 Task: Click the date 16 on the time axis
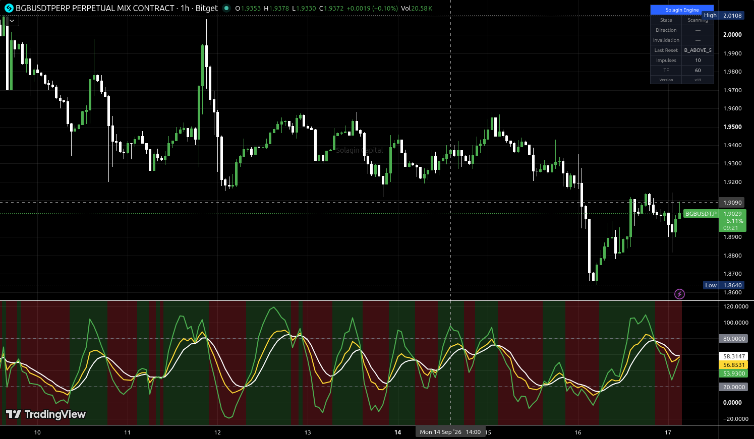tap(578, 432)
